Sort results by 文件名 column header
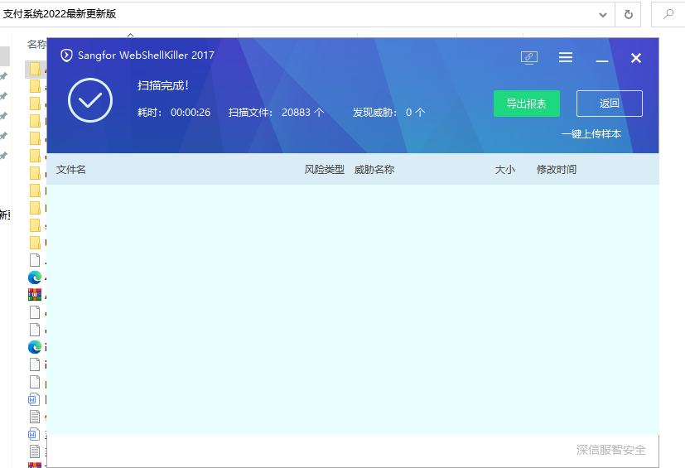This screenshot has width=685, height=468. [x=71, y=170]
